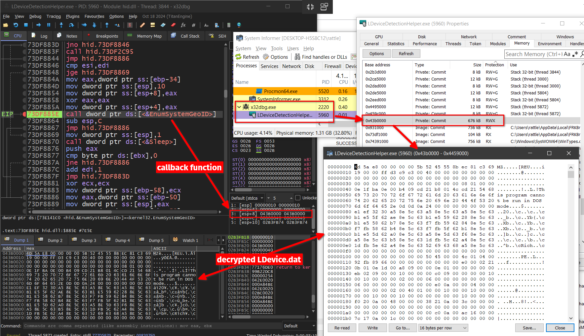The height and width of the screenshot is (336, 584).
Task: Open the Default (stdcall) calling convention dropdown
Action: (248, 198)
